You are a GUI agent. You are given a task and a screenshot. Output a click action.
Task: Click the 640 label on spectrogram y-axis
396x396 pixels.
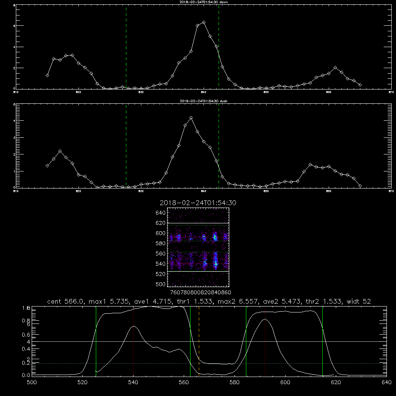161,213
